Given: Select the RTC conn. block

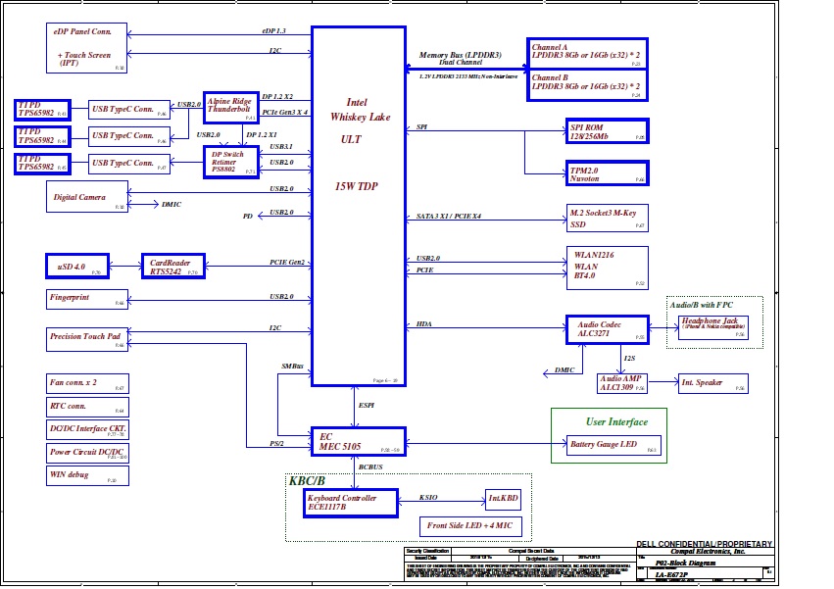Looking at the screenshot, I should pos(87,406).
